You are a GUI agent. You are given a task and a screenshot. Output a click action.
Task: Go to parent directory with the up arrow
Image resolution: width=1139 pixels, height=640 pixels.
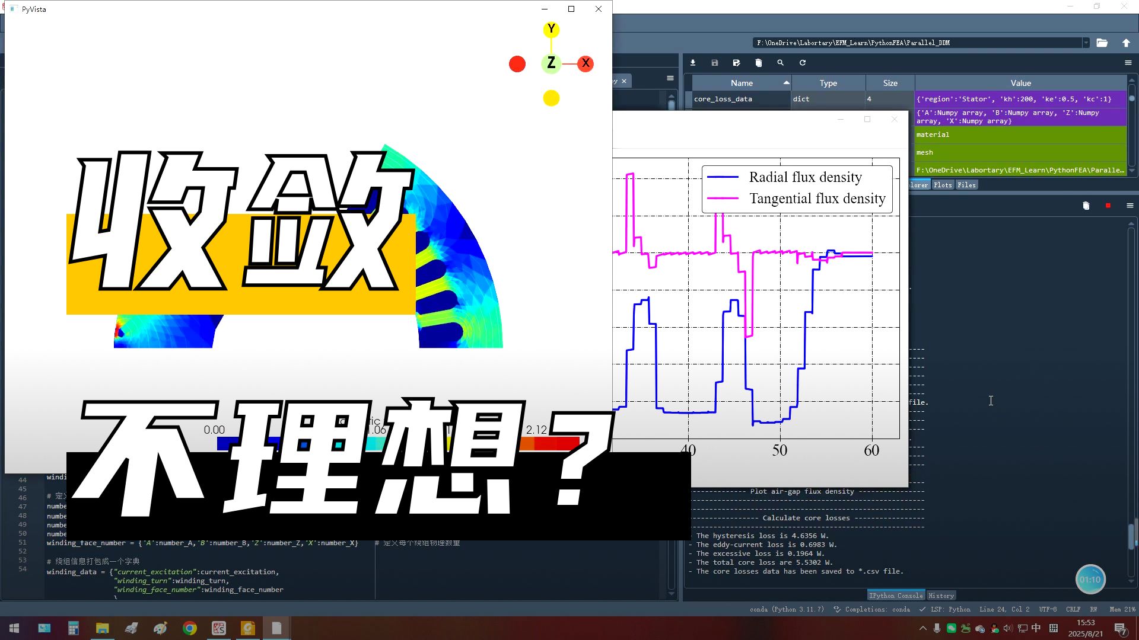click(1125, 43)
